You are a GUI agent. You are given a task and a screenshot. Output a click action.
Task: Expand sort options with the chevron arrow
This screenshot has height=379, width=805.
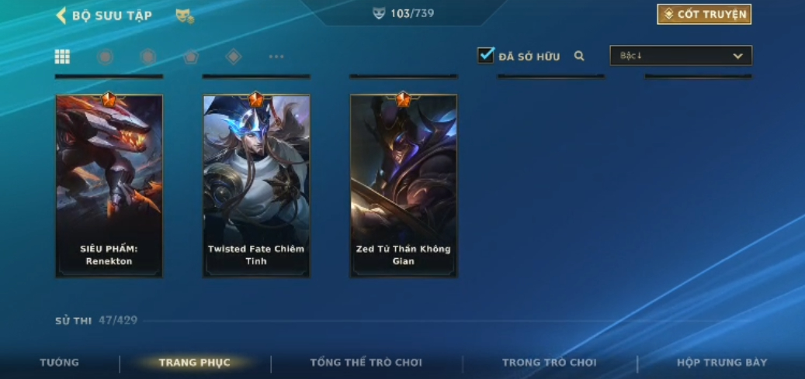coord(737,56)
